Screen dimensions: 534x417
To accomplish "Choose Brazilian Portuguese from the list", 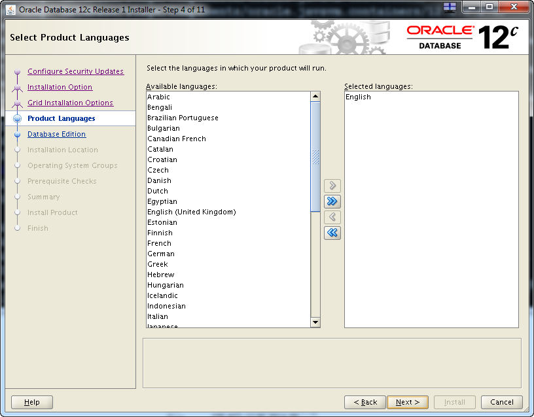I will click(228, 118).
